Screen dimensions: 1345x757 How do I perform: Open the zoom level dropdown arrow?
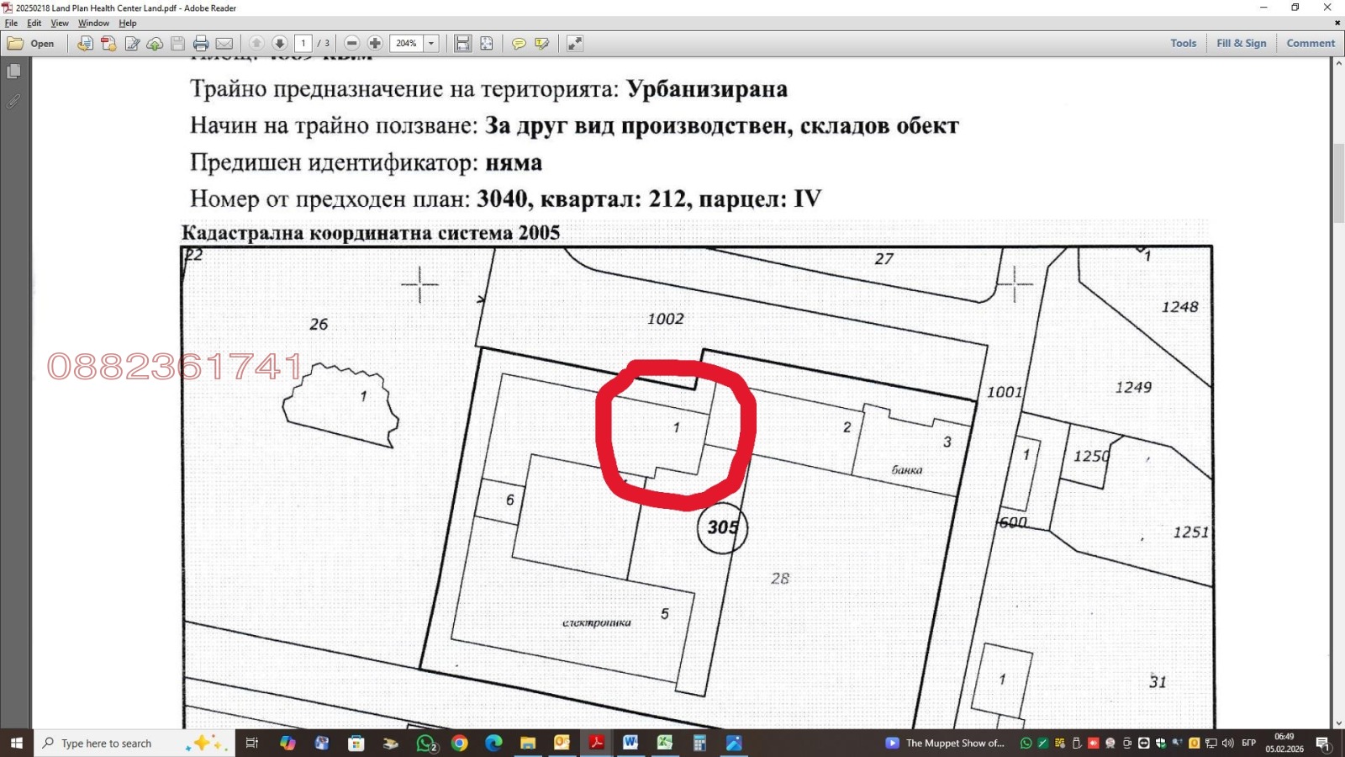[x=431, y=44]
